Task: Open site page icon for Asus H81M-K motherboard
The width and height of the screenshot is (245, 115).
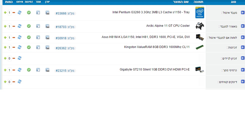Action: coord(38,37)
